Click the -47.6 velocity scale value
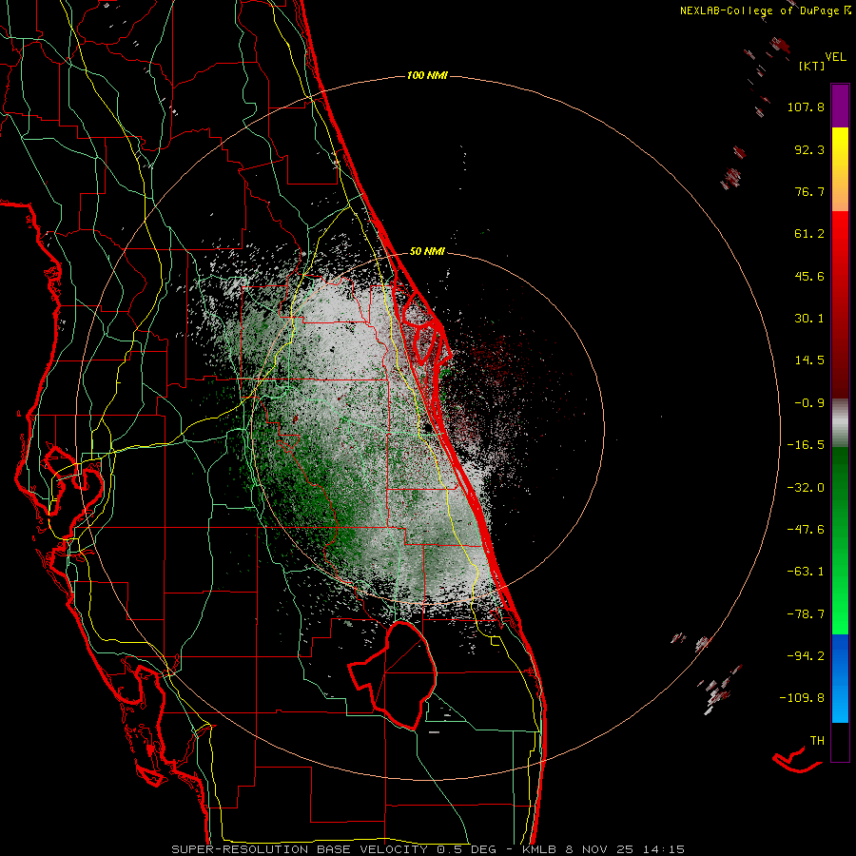 point(806,530)
